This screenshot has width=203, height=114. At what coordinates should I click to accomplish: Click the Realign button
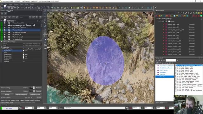[7, 94]
